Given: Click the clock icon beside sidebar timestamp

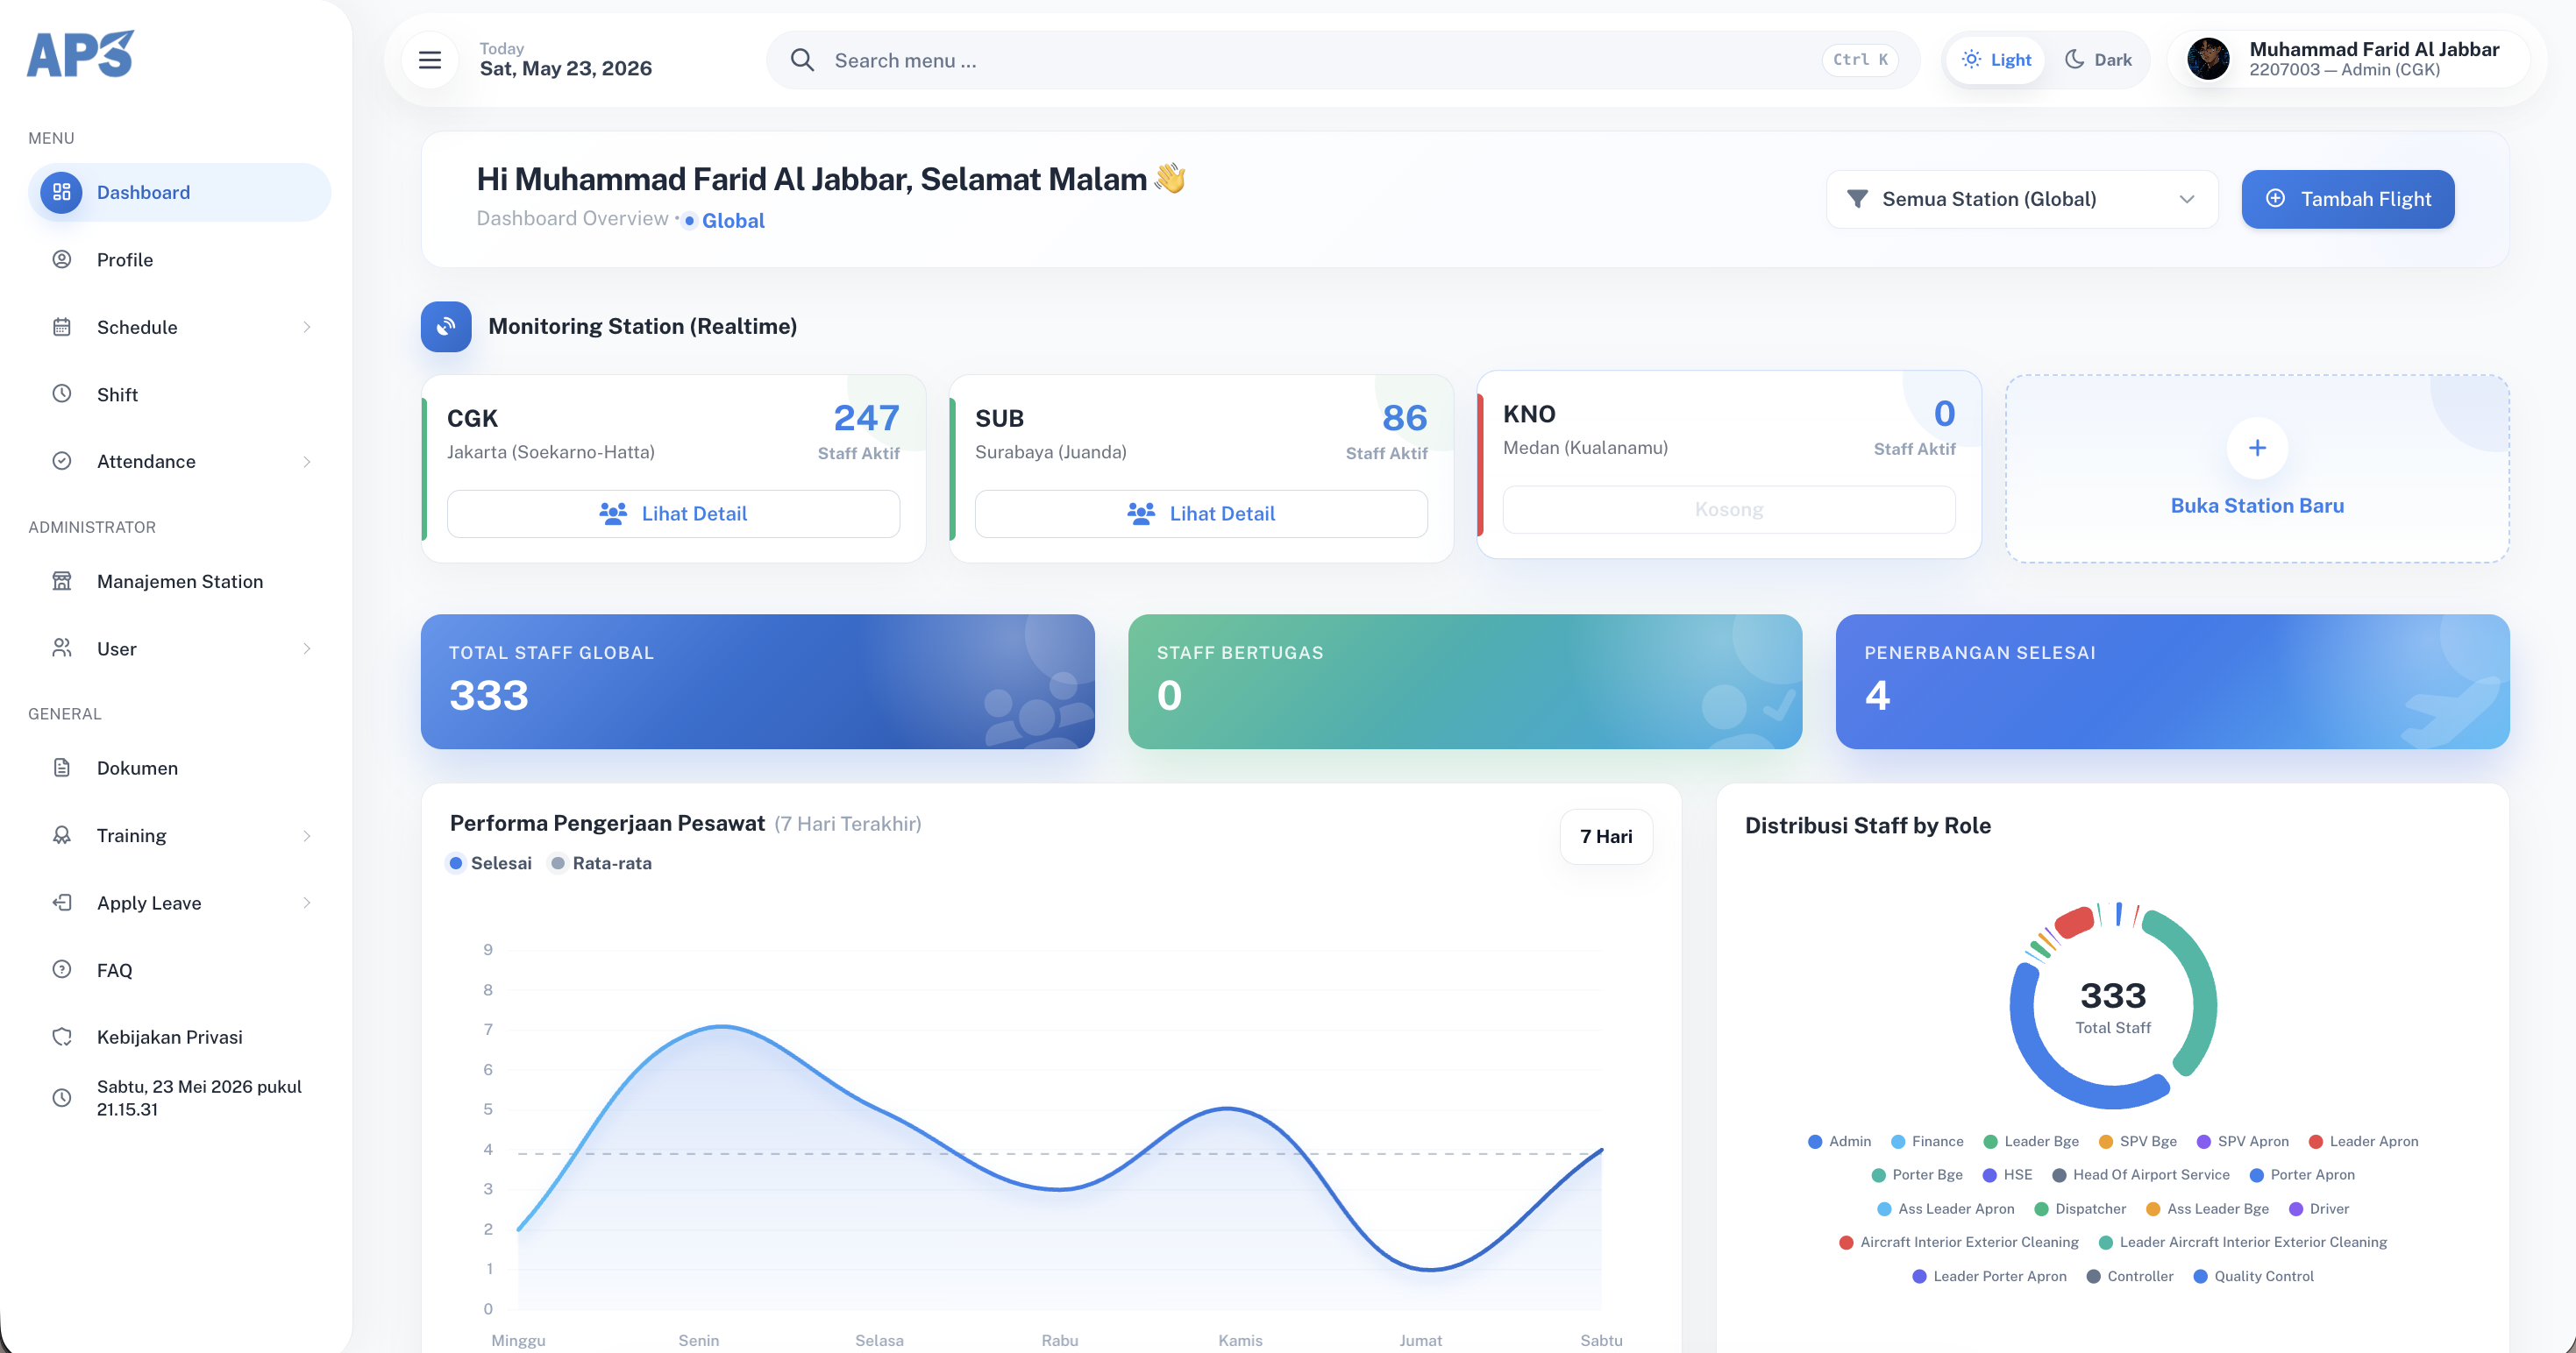Looking at the screenshot, I should pyautogui.click(x=62, y=1097).
